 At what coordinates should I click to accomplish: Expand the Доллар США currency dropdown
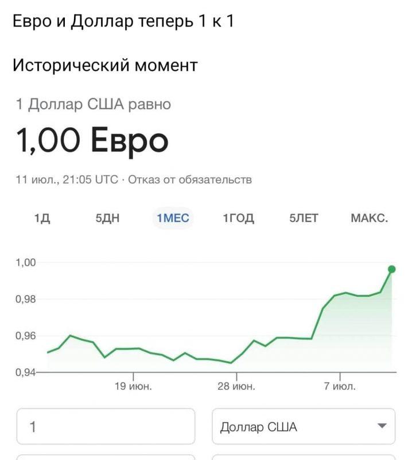304,427
